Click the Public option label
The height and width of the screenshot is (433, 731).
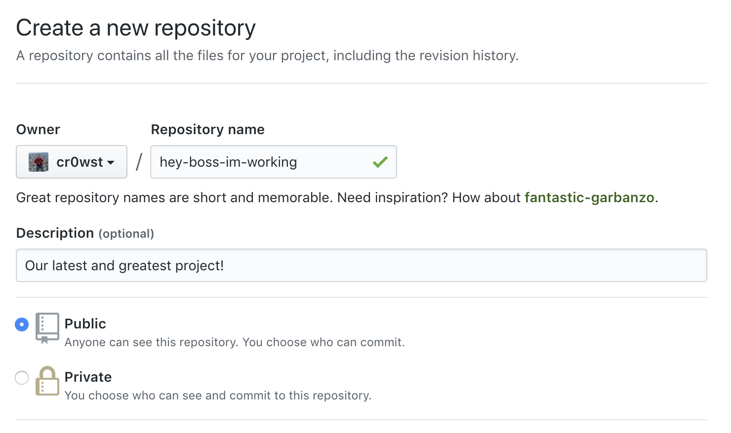pos(85,324)
